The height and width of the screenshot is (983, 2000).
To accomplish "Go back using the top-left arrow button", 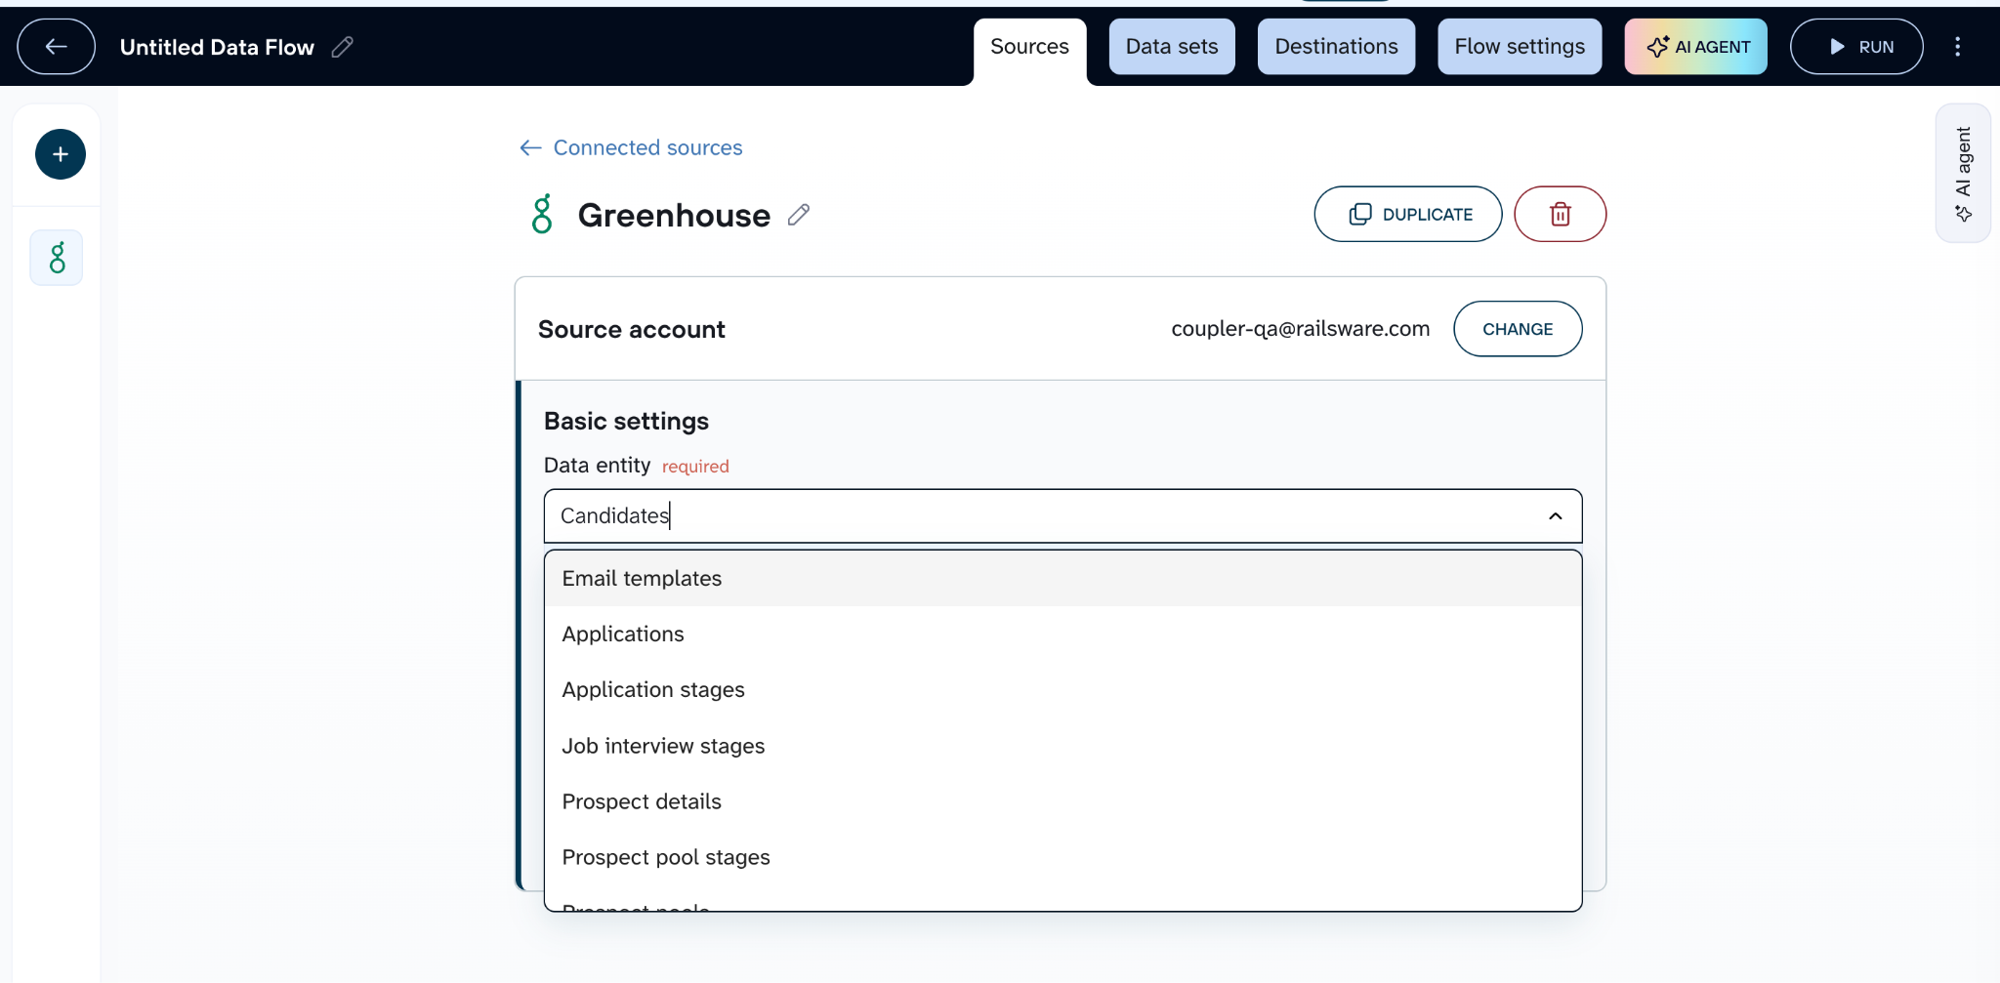I will (56, 47).
